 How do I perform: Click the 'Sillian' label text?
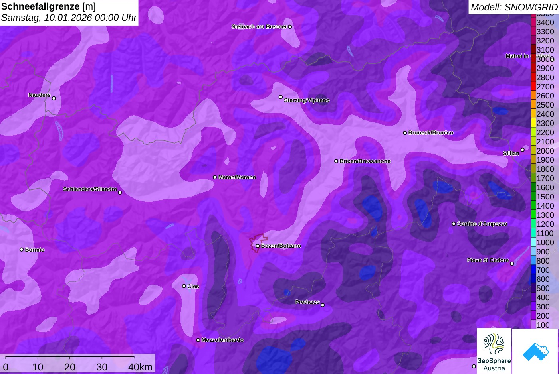(x=511, y=154)
